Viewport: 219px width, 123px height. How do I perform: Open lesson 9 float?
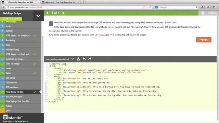tap(21, 45)
